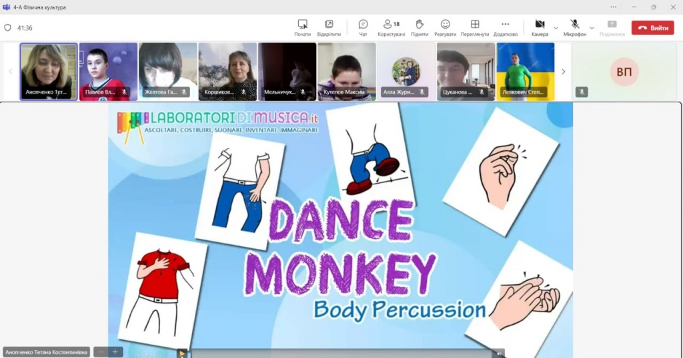This screenshot has height=358, width=683.
Task: Select Кутепов Максим's video thumbnail
Action: coord(346,72)
